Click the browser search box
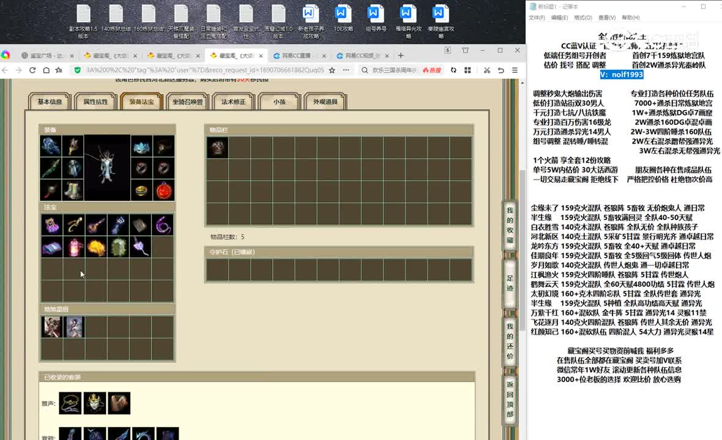This screenshot has height=440, width=722. 394,70
